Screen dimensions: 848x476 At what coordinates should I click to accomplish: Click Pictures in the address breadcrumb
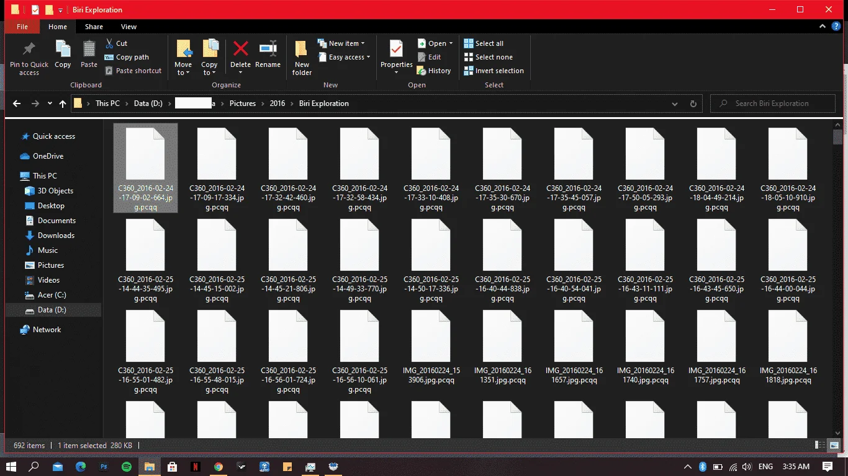[x=243, y=104]
